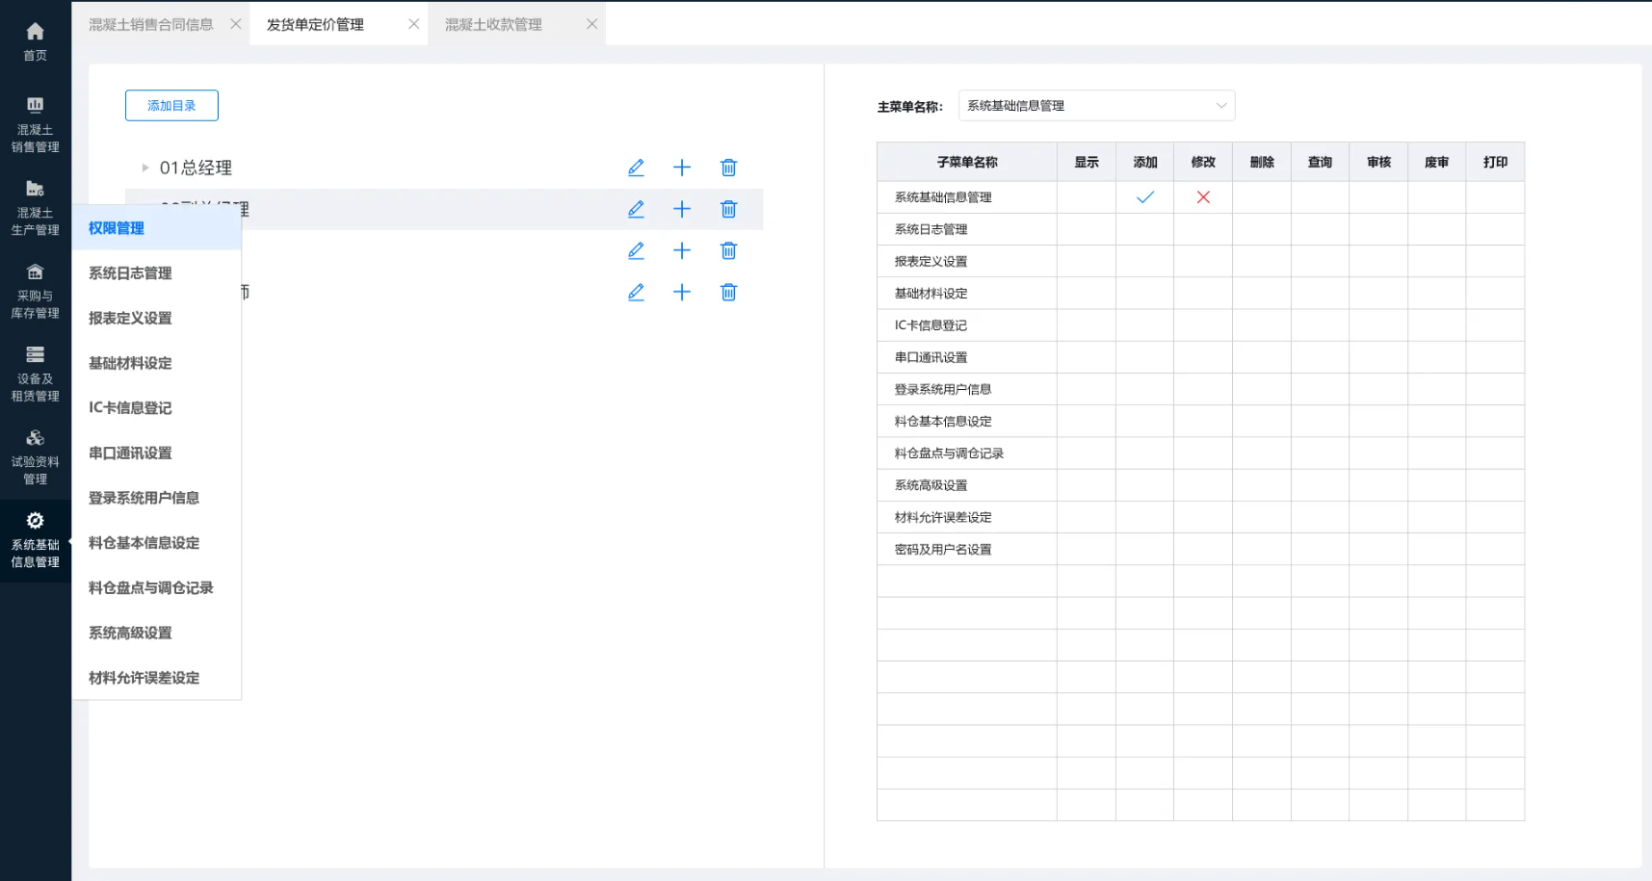
Task: Click the 添加目录 button
Action: [x=171, y=106]
